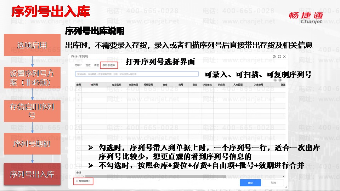This screenshot has width=340, height=191.
Task: Focus the serial number paste input field
Action: tap(137, 74)
